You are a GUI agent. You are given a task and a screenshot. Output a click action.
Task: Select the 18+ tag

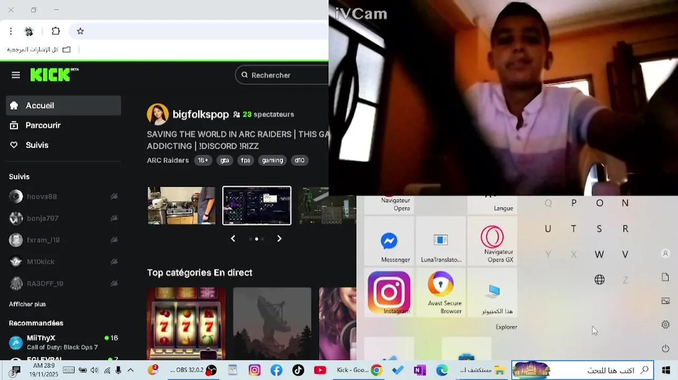[203, 160]
